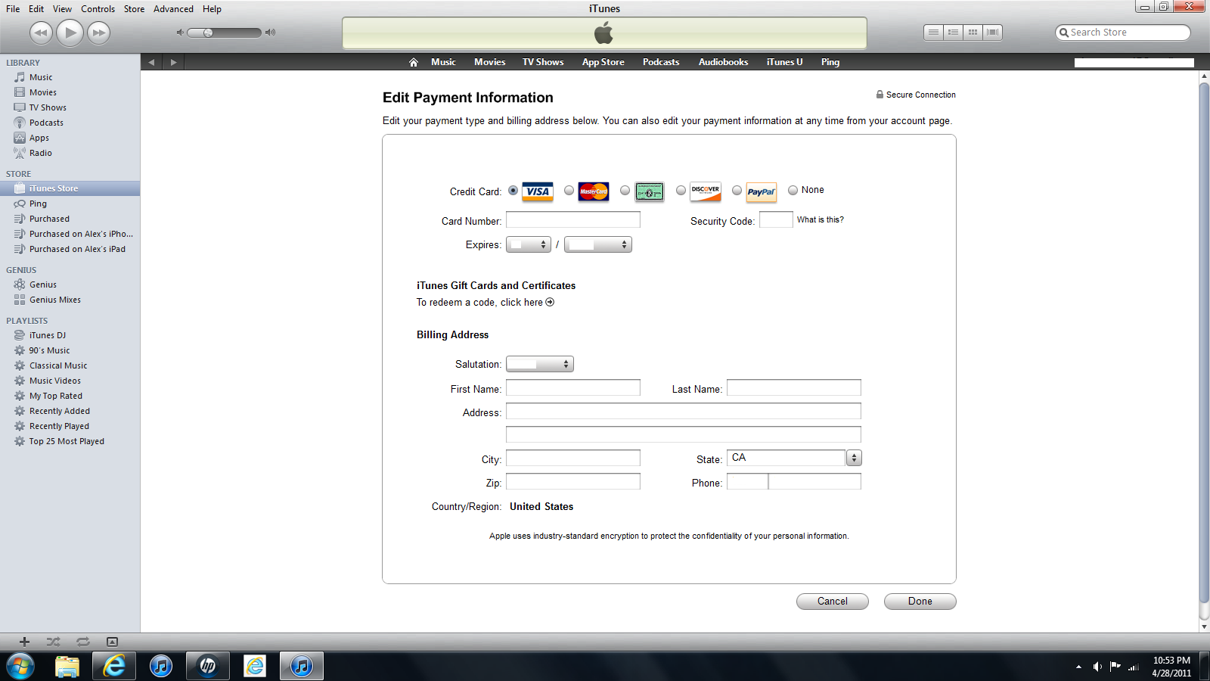The image size is (1210, 681).
Task: Select the PayPal radio button
Action: tap(737, 191)
